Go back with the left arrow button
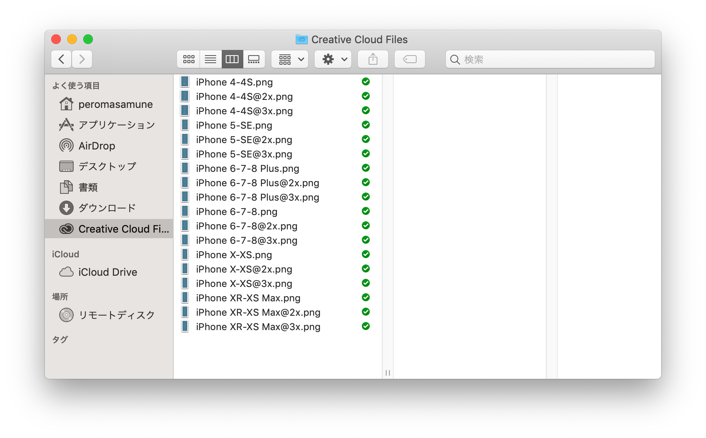This screenshot has height=438, width=706. coord(61,59)
